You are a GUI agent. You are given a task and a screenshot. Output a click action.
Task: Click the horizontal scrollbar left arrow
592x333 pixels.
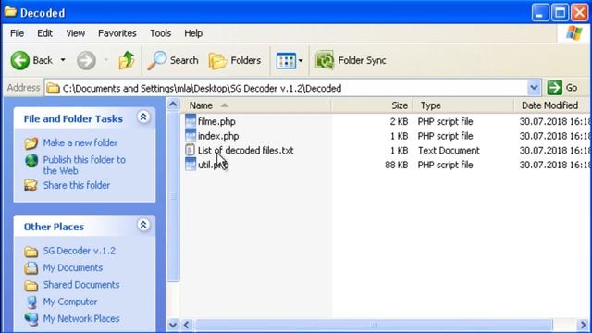187,325
